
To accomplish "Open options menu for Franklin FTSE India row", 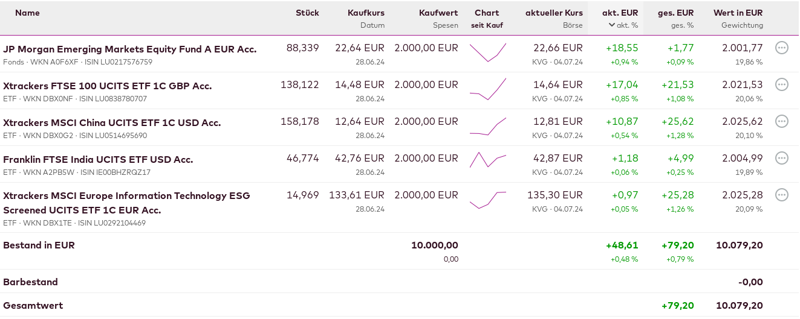I will (x=781, y=158).
